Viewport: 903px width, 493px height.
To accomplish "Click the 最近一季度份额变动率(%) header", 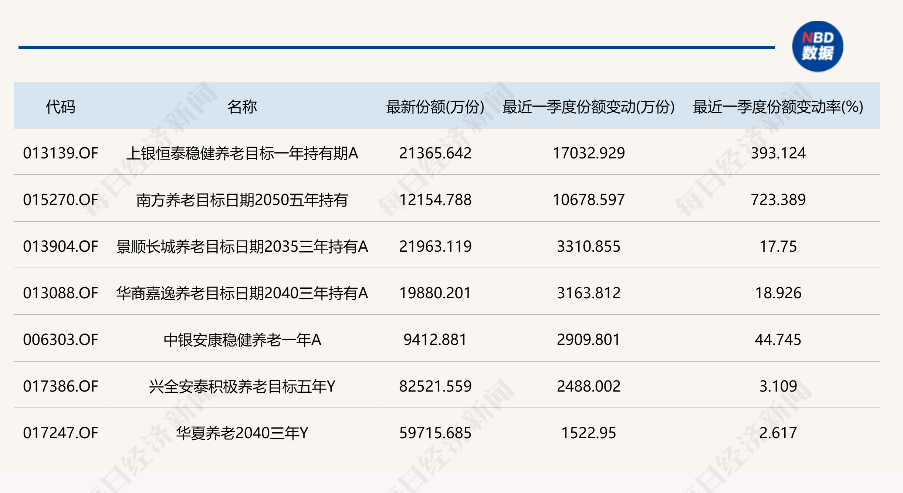I will tap(778, 107).
